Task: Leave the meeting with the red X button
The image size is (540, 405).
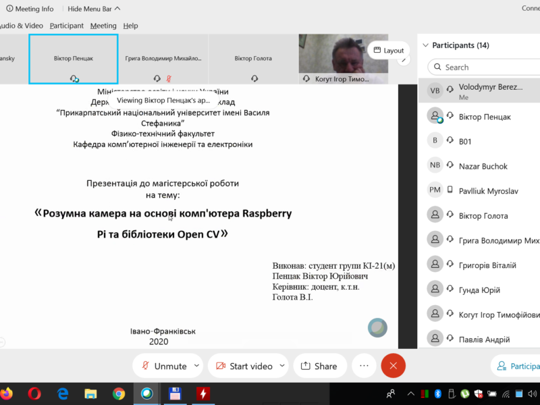Action: [x=393, y=366]
